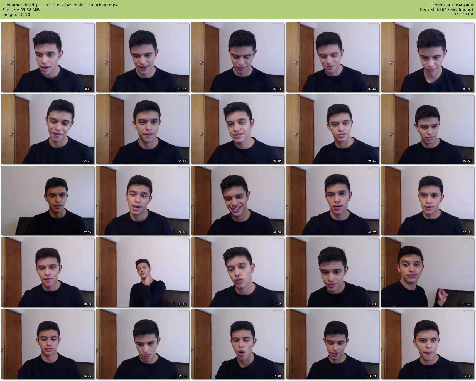Open the thumbnail marked 15:48

pos(238,344)
